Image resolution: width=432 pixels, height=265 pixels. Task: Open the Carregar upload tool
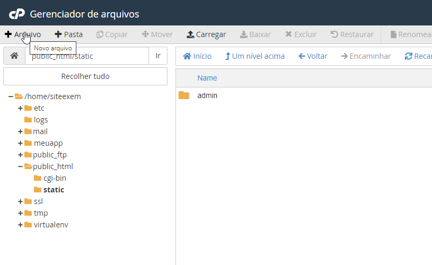pyautogui.click(x=206, y=34)
